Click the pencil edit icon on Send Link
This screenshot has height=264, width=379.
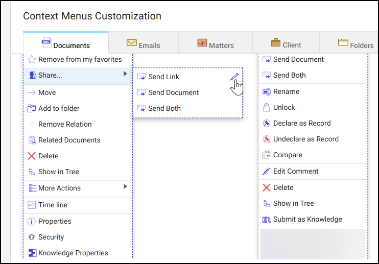click(x=234, y=77)
